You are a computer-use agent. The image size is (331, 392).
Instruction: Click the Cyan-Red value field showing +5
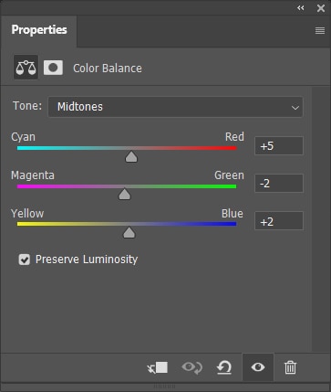(279, 146)
